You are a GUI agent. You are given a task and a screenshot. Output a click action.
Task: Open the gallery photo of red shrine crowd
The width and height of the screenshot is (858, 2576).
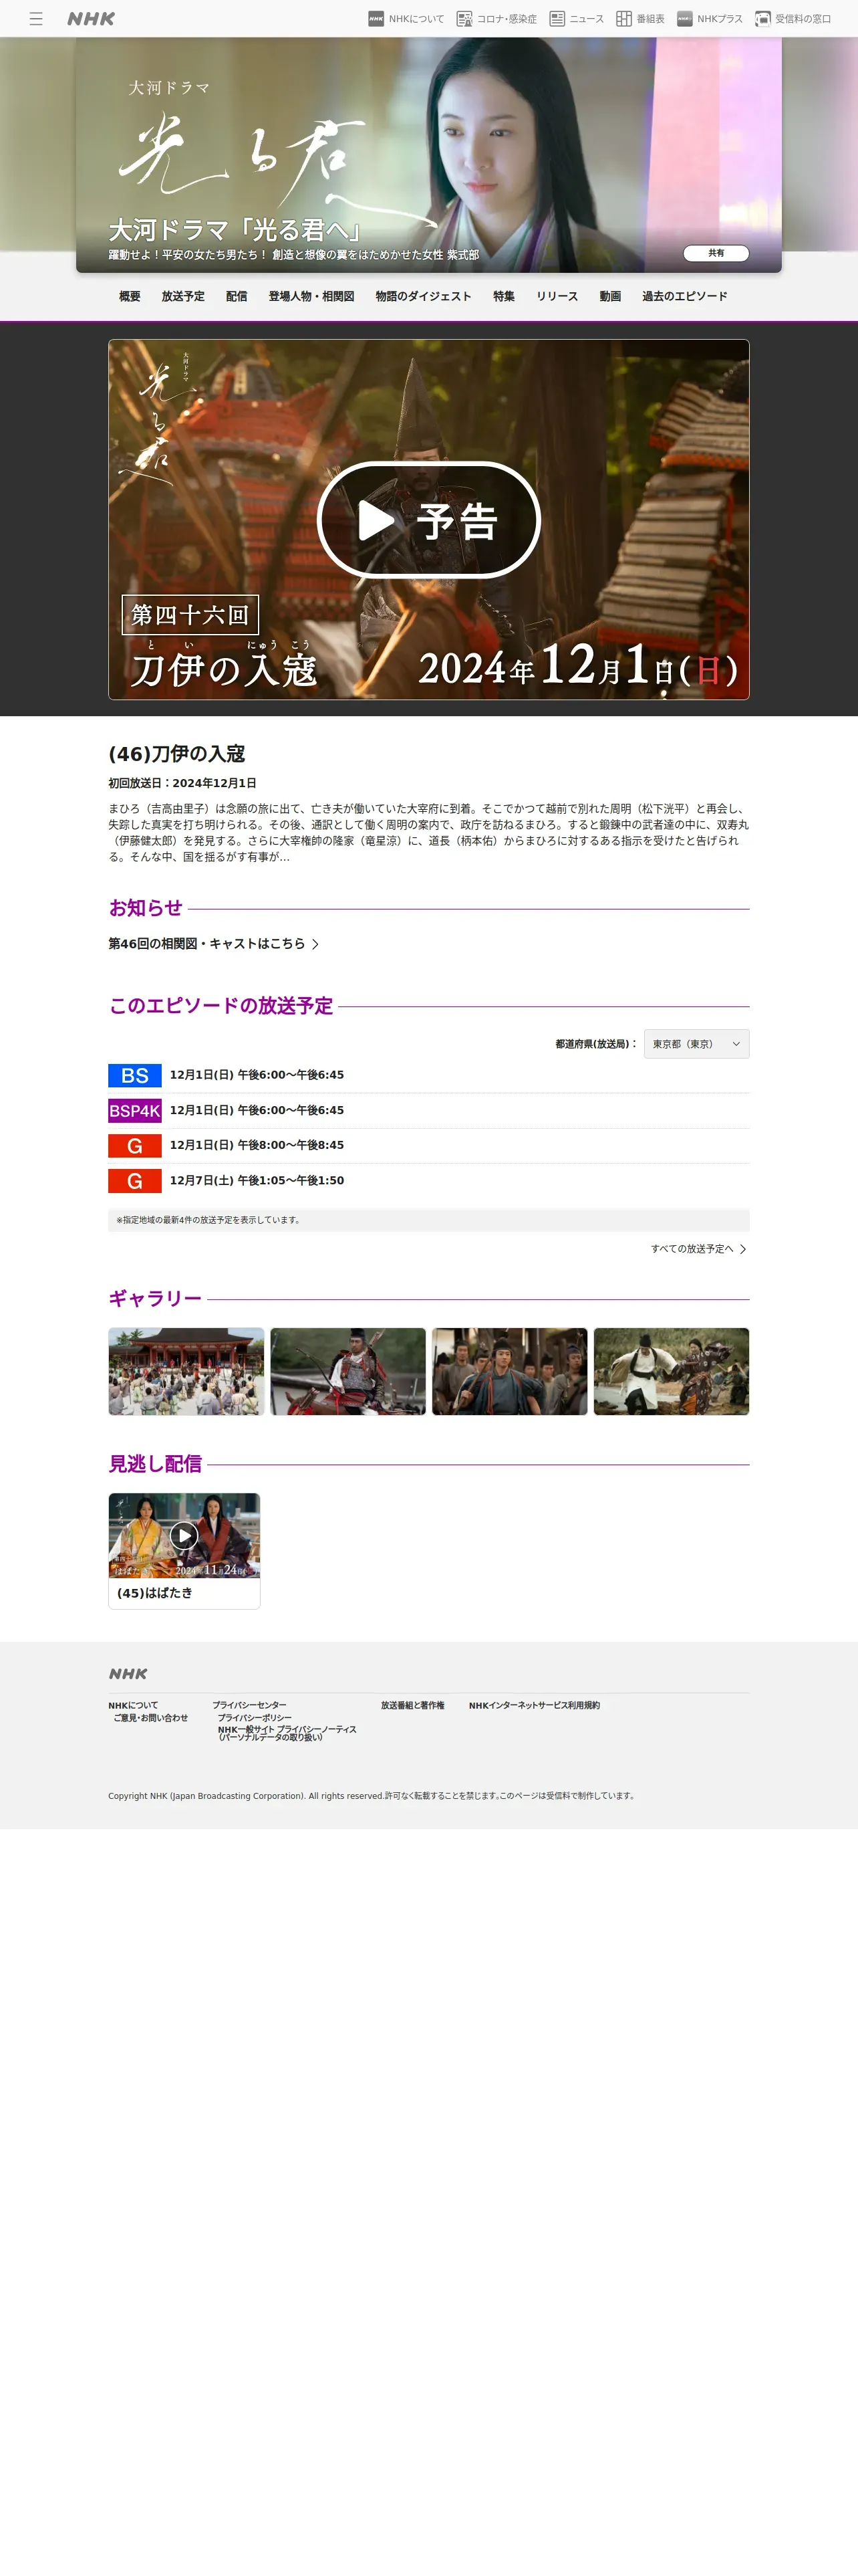pyautogui.click(x=186, y=1371)
